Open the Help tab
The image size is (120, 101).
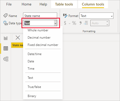tap(43, 4)
